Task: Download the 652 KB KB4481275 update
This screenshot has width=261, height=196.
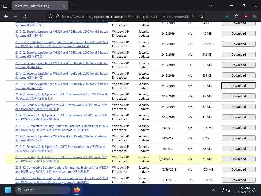Action: [x=239, y=138]
